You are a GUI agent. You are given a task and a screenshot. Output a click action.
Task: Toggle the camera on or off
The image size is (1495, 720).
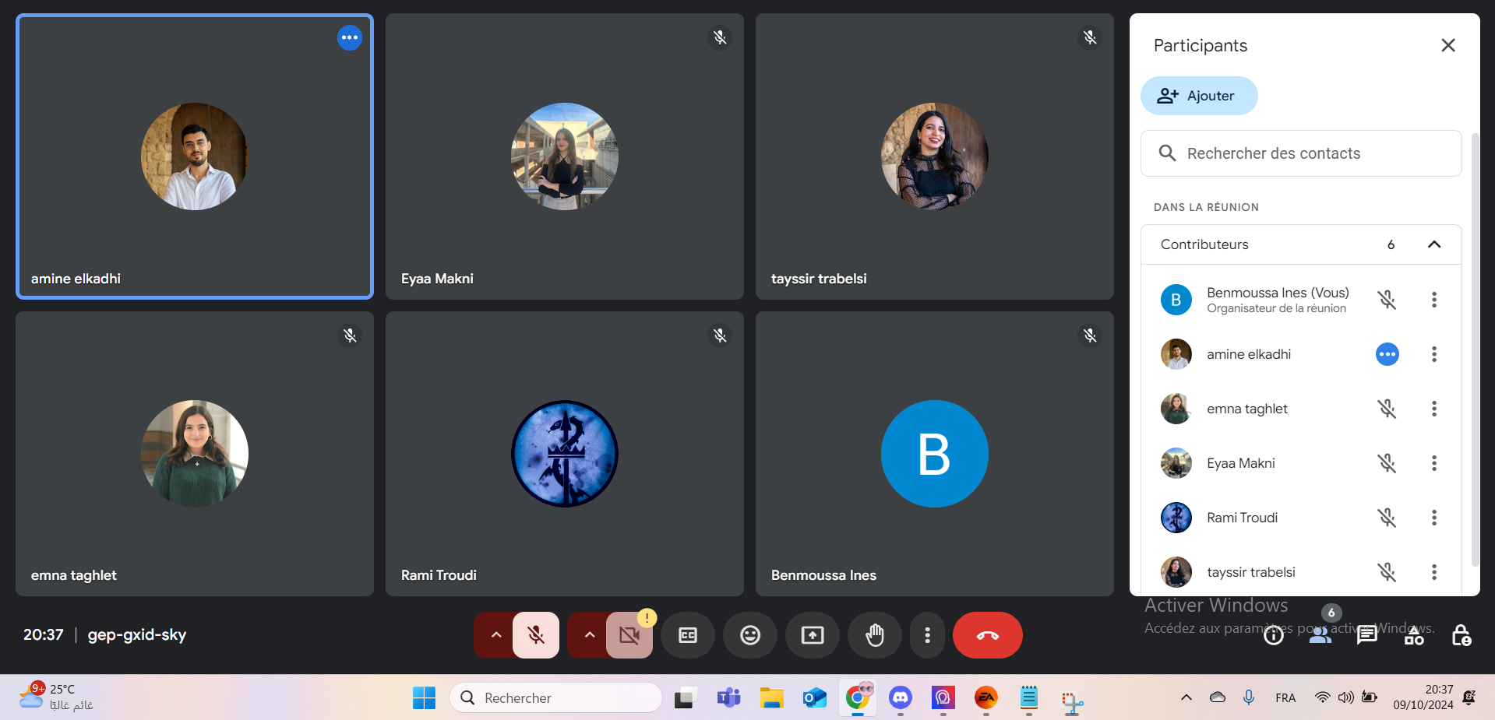[629, 635]
